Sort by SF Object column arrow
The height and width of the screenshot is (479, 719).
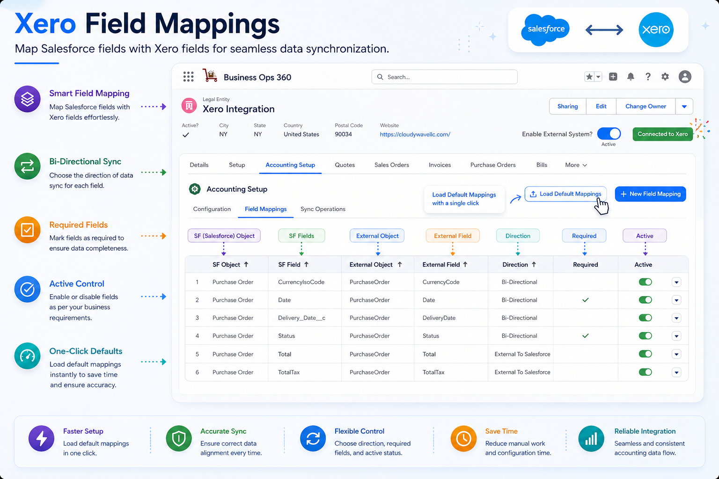[246, 264]
